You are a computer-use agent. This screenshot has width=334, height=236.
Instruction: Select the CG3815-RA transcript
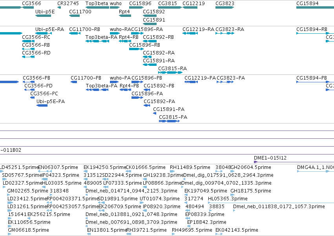coord(172,69)
